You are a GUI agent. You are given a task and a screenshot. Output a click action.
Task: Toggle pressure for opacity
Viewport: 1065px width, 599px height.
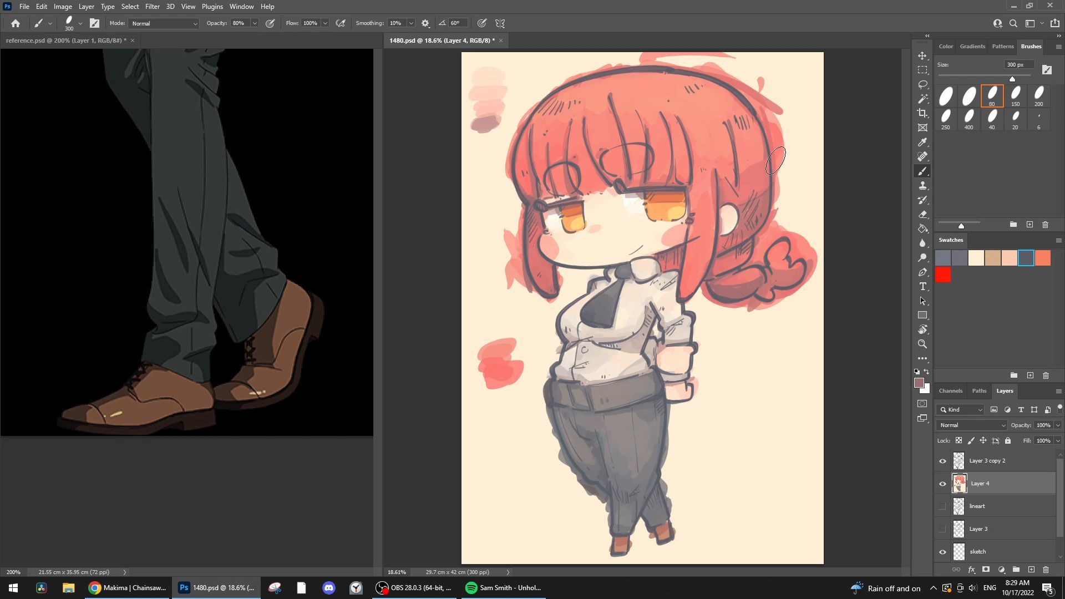(x=270, y=23)
